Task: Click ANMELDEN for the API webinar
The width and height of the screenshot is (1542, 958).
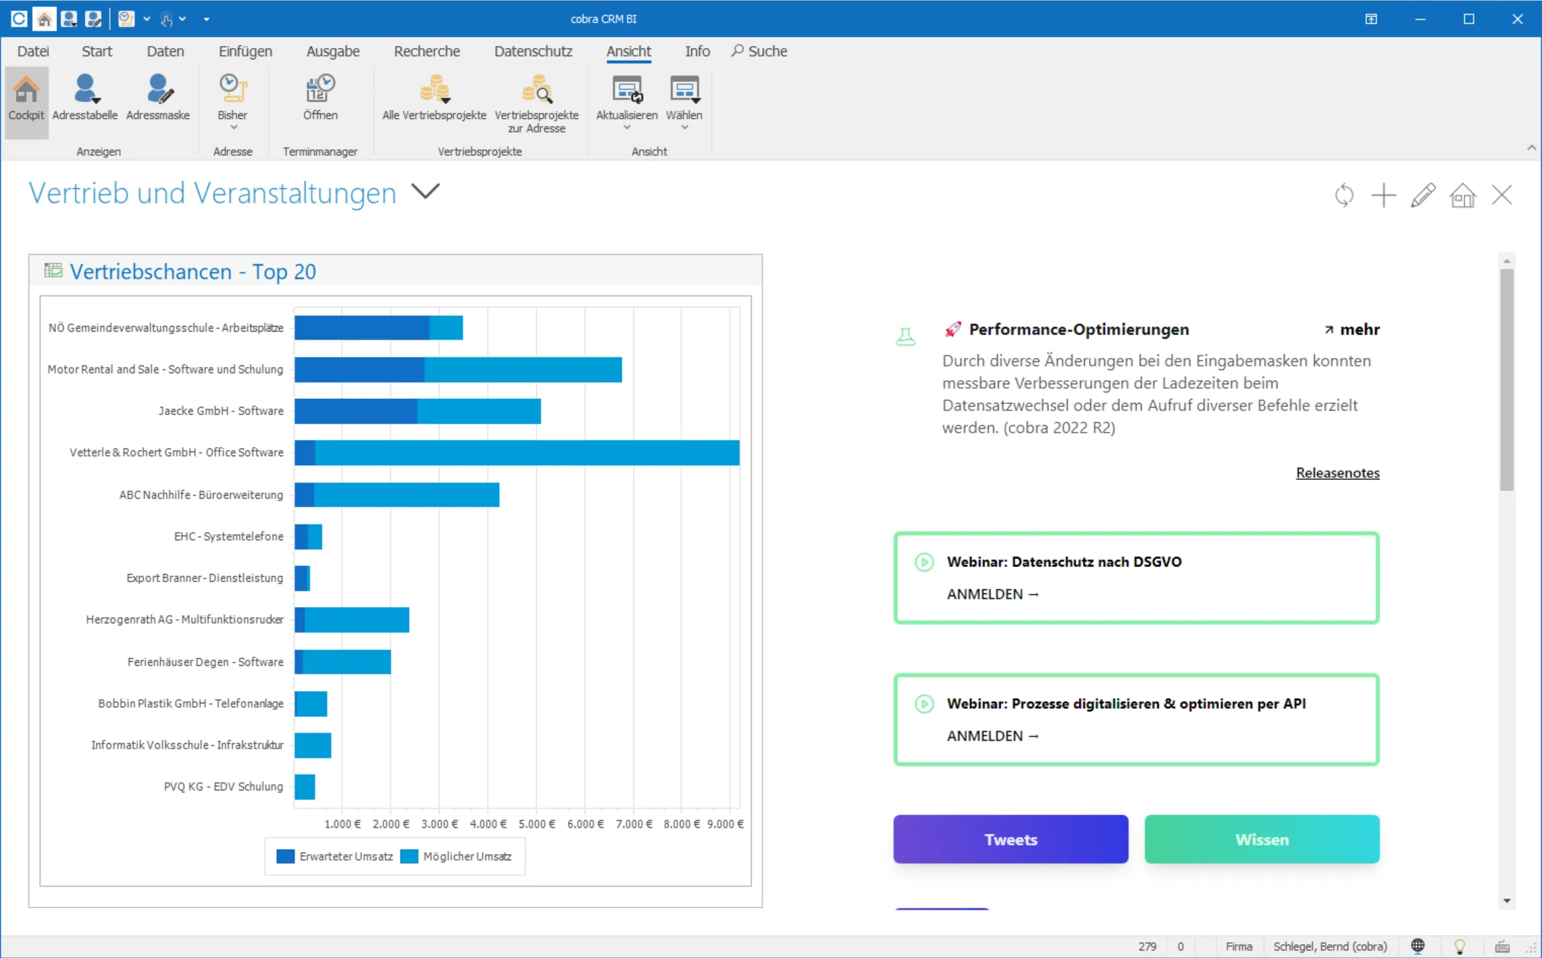Action: click(x=992, y=736)
